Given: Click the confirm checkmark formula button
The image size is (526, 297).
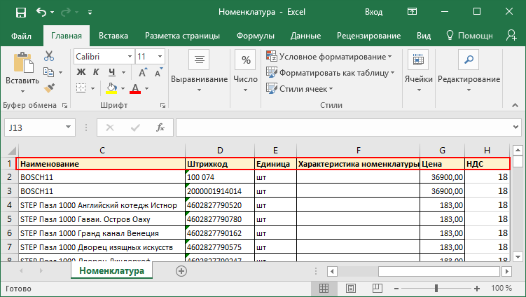Looking at the screenshot, I should pos(135,127).
